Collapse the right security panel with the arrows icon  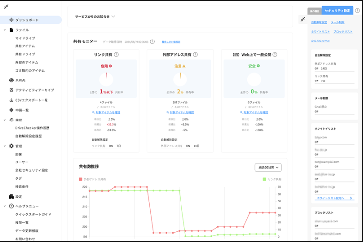pos(303,19)
